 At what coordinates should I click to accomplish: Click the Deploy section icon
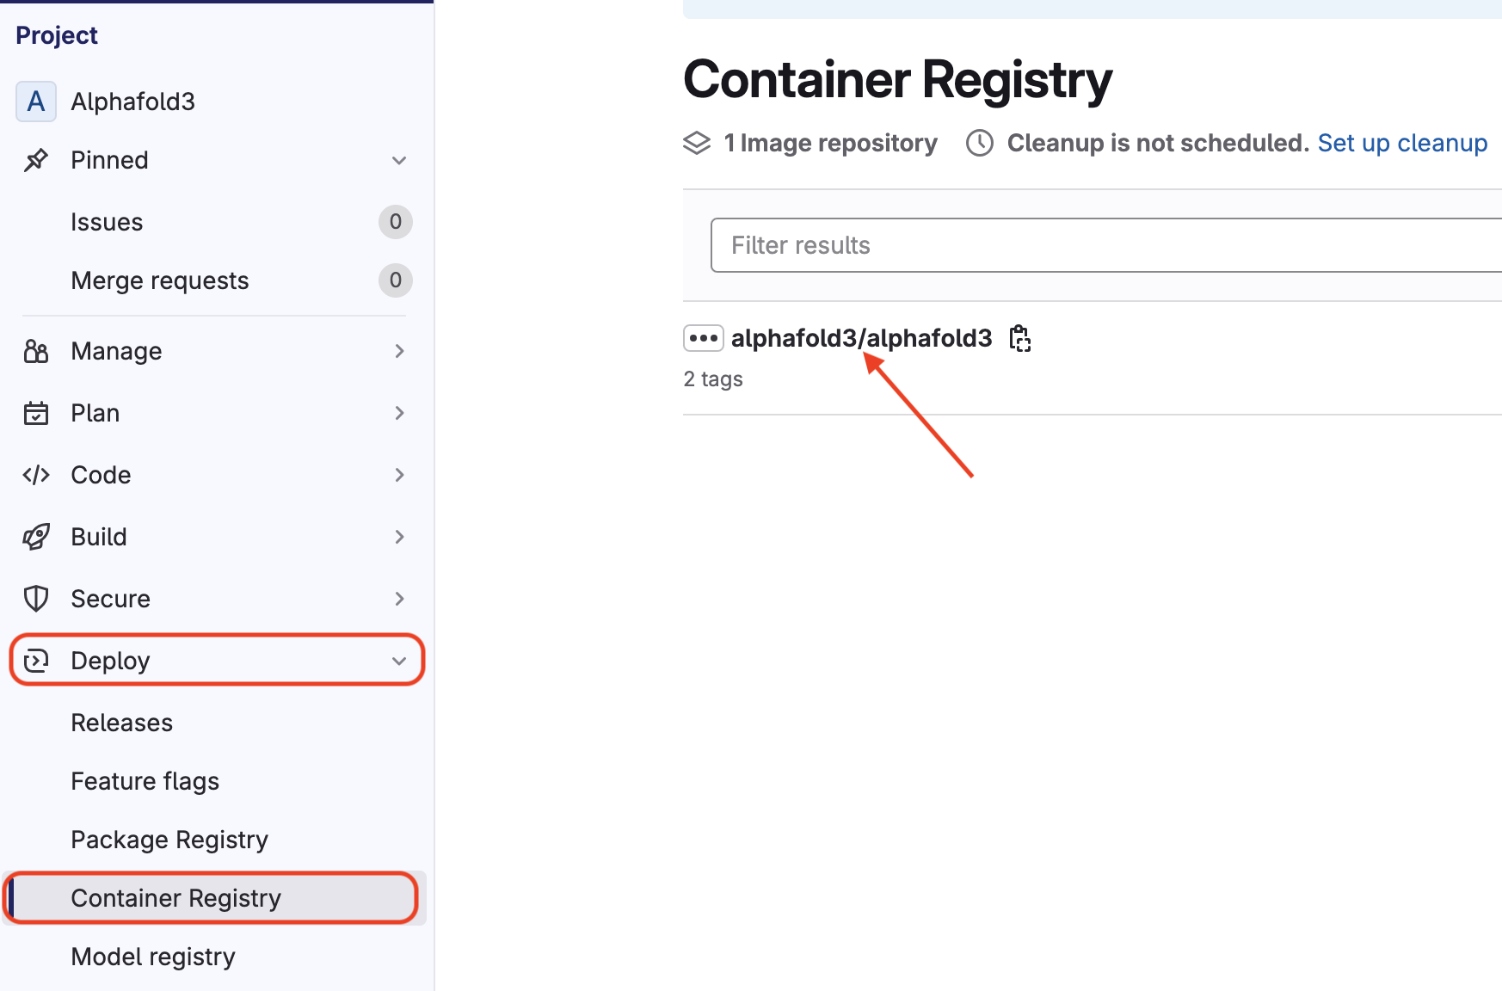[36, 661]
